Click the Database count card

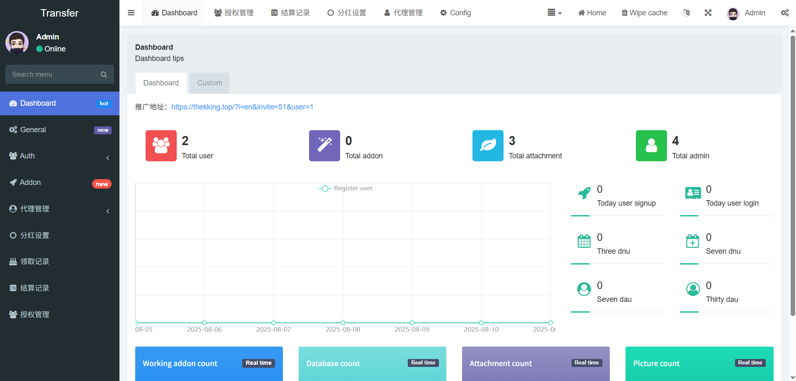(372, 364)
